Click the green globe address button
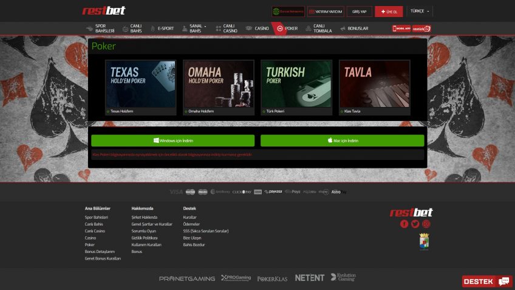515x290 pixels. point(288,12)
